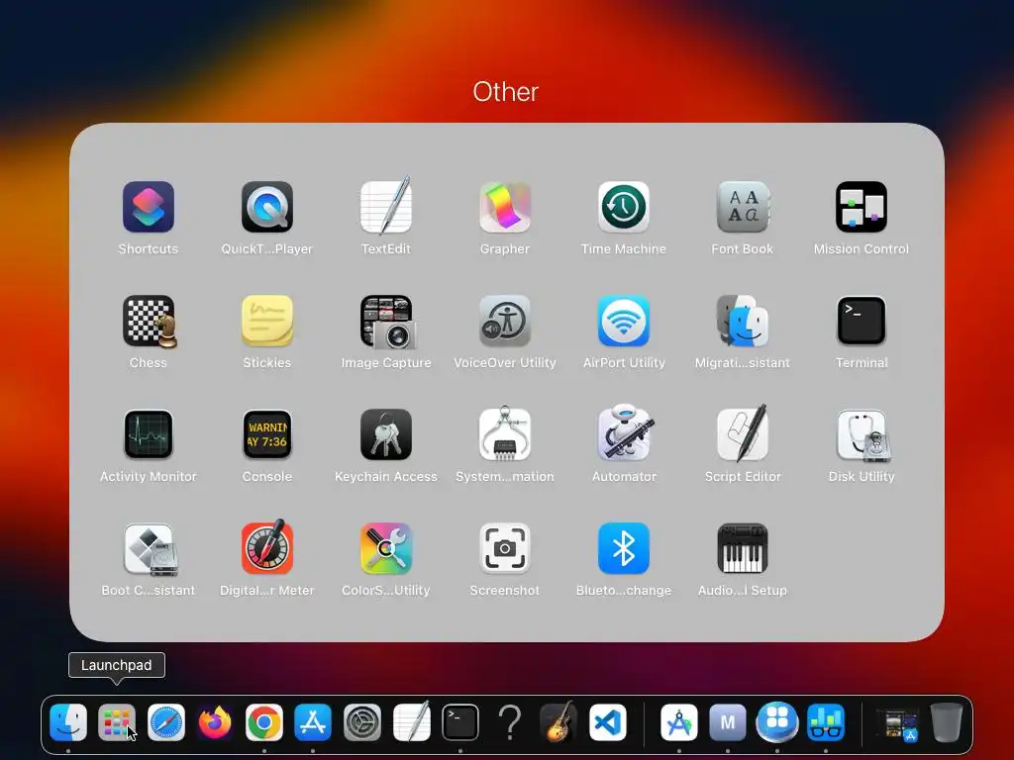Click the round blue four-squares Dock icon

pyautogui.click(x=776, y=721)
